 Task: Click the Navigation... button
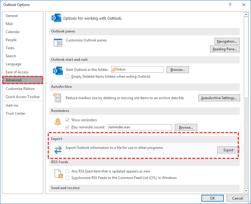[227, 41]
